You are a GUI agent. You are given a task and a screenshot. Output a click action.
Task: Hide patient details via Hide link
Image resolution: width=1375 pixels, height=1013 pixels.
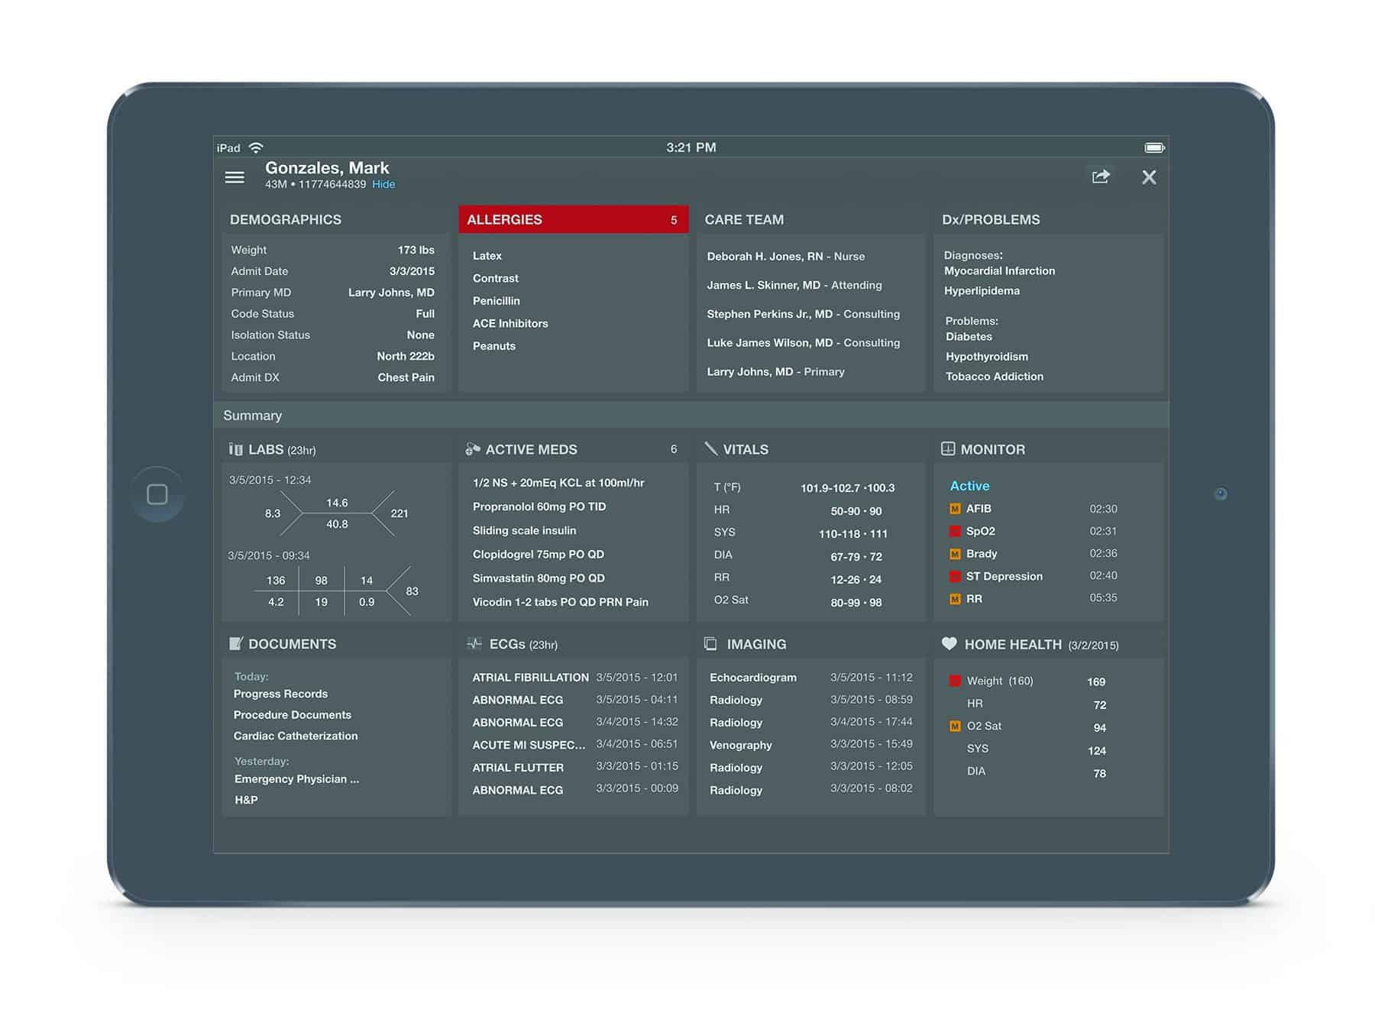383,184
